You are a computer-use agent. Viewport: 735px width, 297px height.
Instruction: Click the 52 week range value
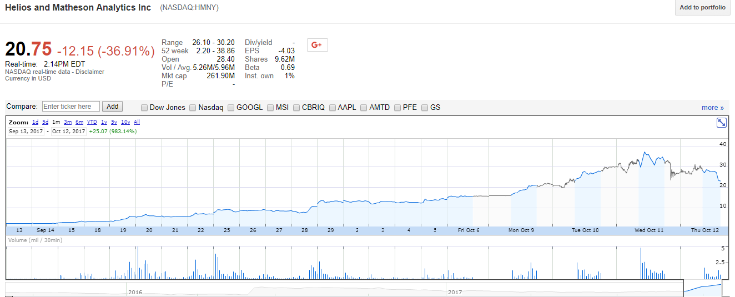coord(215,51)
